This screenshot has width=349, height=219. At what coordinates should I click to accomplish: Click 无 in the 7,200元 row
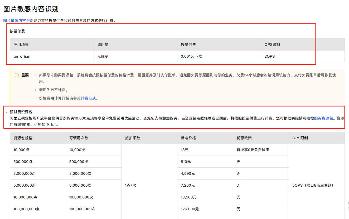tap(261, 185)
